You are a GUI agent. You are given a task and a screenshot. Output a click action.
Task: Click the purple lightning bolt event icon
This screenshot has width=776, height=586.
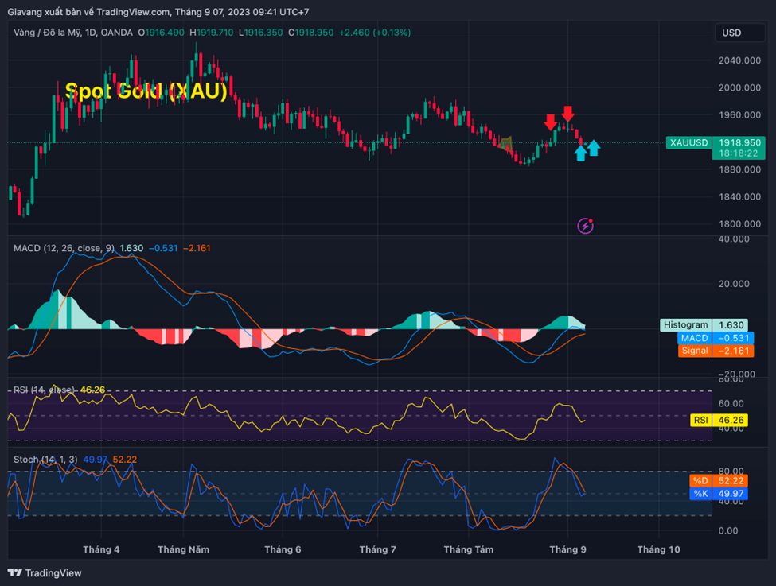click(586, 226)
